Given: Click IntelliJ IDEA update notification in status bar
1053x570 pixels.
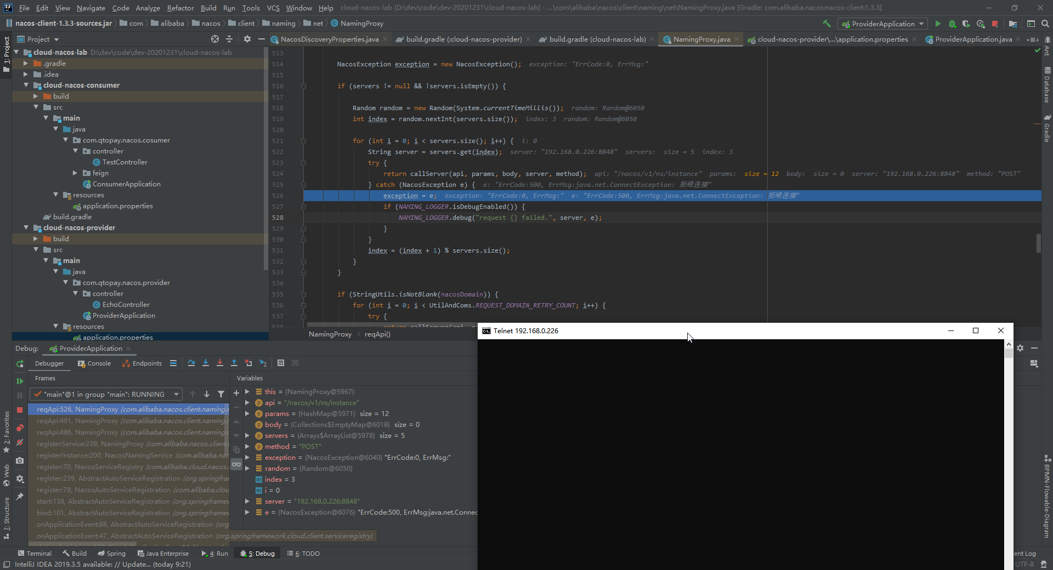Looking at the screenshot, I should click(x=103, y=565).
